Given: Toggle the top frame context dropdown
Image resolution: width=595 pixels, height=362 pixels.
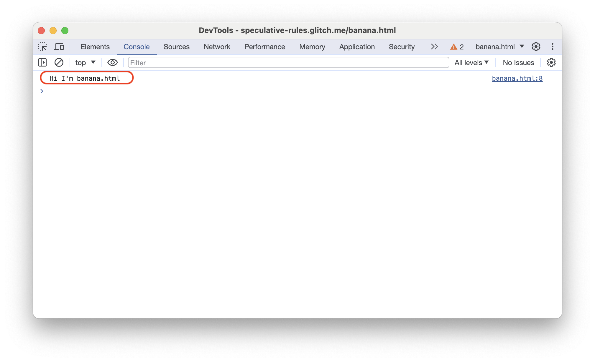Looking at the screenshot, I should pyautogui.click(x=84, y=62).
